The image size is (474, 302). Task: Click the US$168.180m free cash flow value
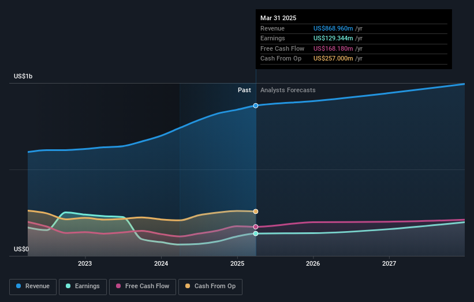[x=333, y=48]
